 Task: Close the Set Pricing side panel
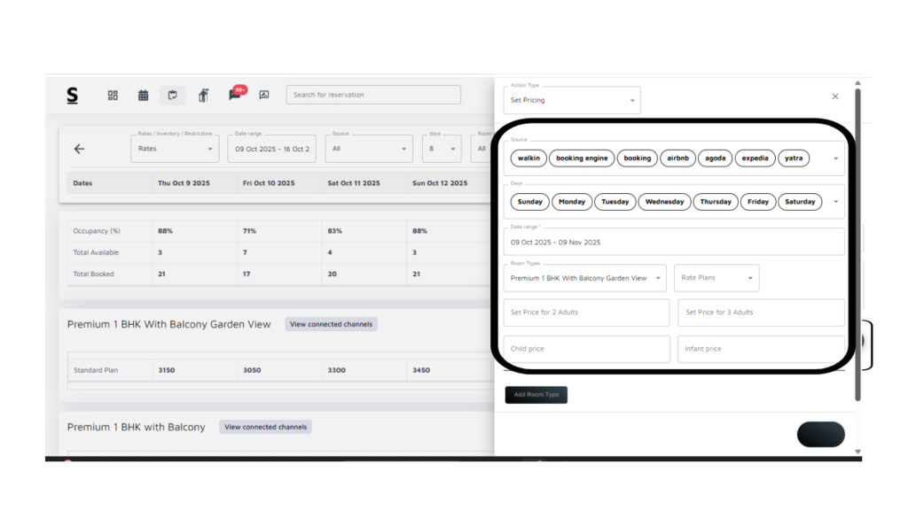pos(835,96)
